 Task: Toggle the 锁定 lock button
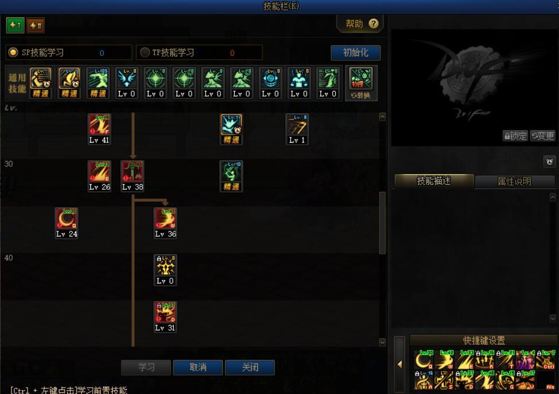click(x=515, y=136)
